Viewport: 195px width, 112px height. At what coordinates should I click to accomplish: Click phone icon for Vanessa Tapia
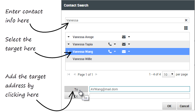110,44
